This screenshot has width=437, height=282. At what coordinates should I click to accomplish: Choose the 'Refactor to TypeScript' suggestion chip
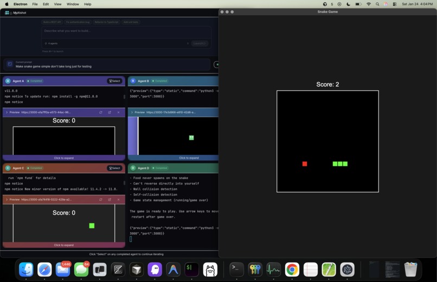point(106,22)
